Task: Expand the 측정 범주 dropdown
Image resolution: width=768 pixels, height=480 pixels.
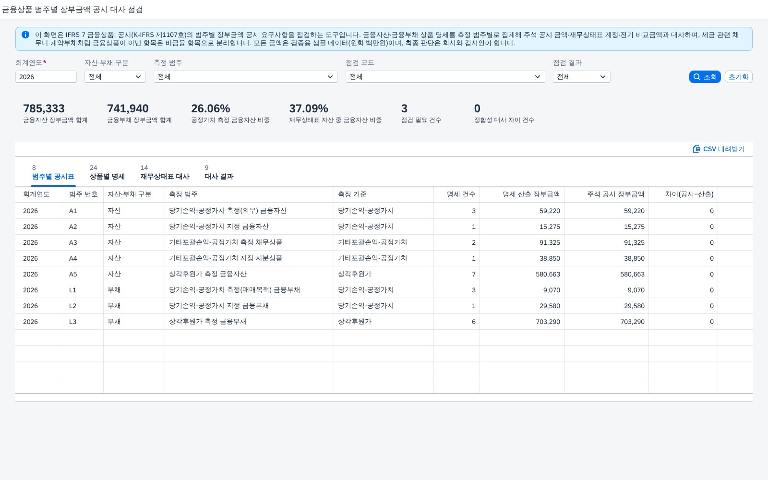Action: point(246,77)
